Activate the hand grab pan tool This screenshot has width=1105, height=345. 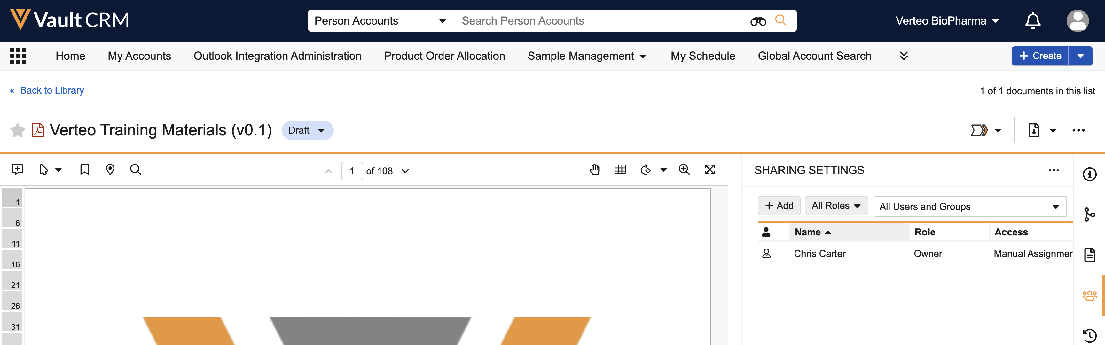594,170
